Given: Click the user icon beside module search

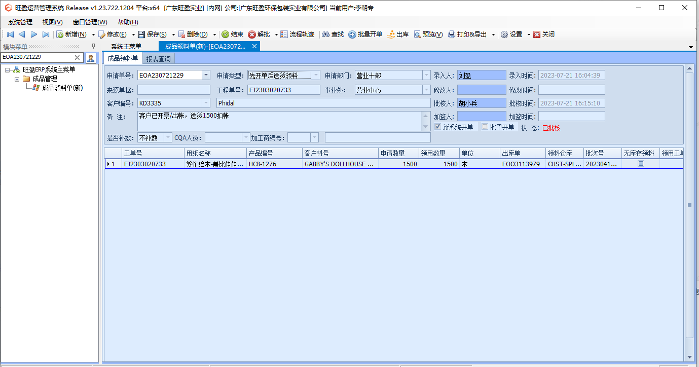Looking at the screenshot, I should click(91, 57).
